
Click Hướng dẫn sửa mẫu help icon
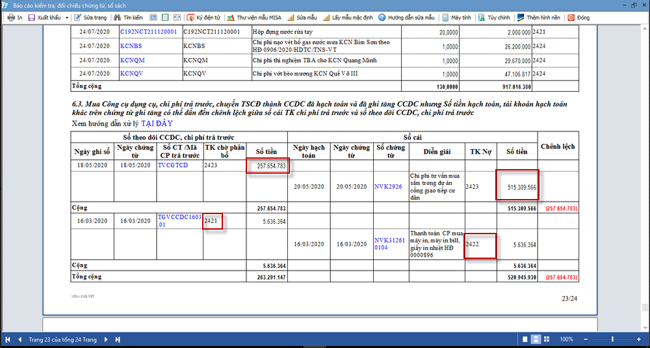(382, 18)
